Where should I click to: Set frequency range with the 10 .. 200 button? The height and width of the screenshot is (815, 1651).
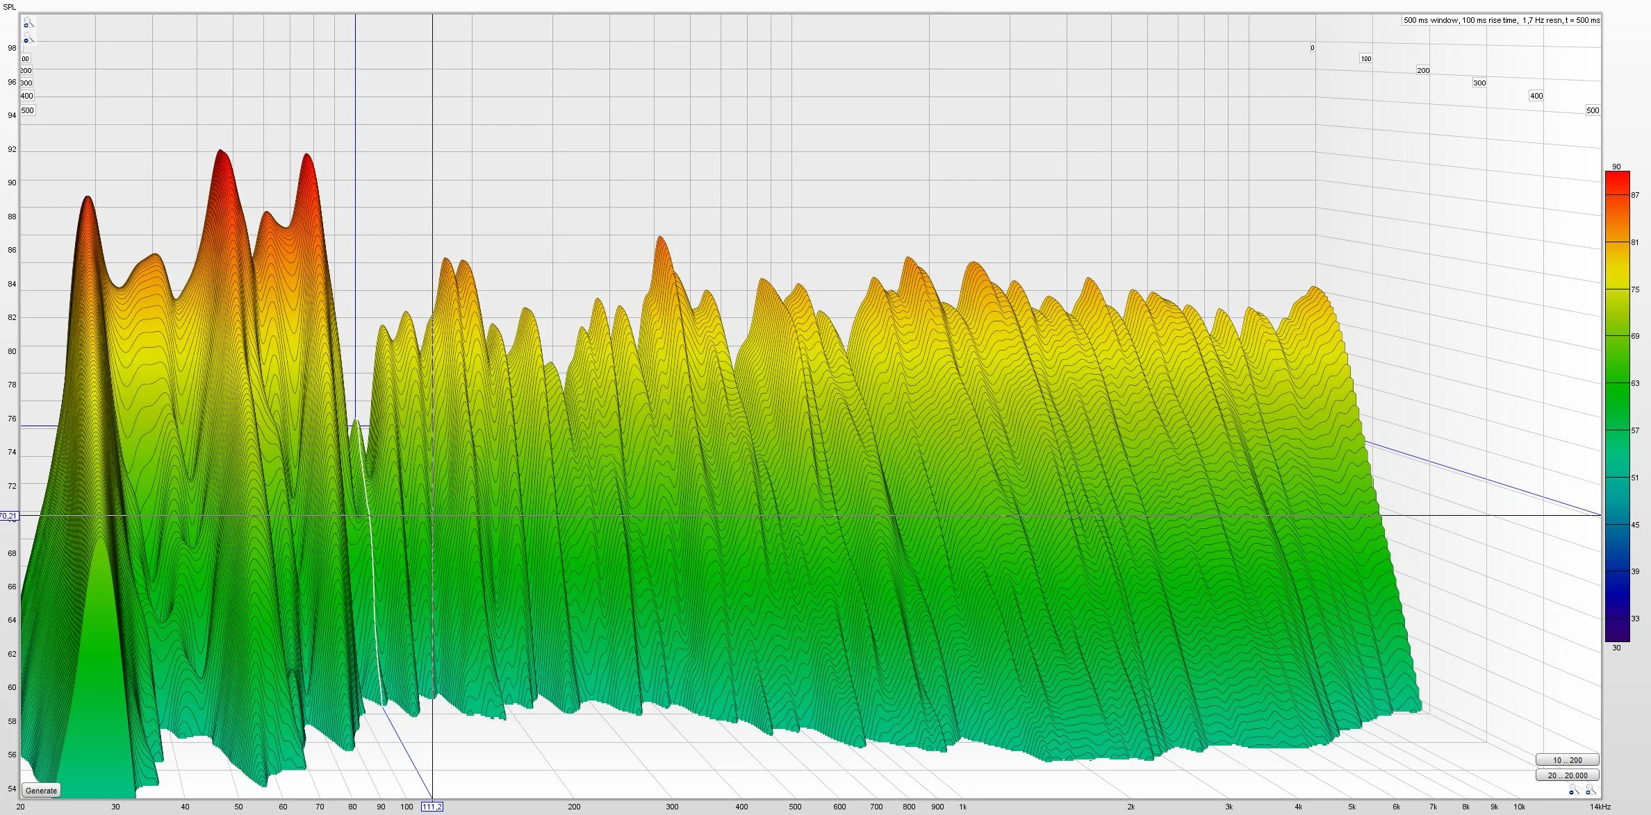coord(1567,760)
